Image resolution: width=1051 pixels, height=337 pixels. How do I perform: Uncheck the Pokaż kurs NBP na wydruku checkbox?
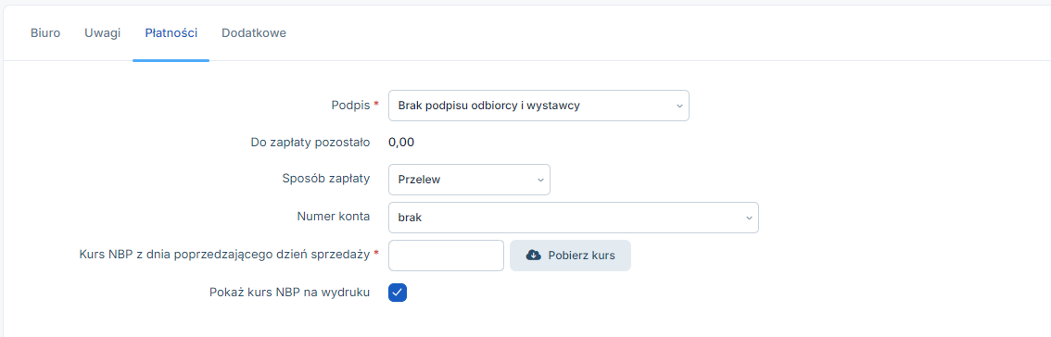pos(398,293)
